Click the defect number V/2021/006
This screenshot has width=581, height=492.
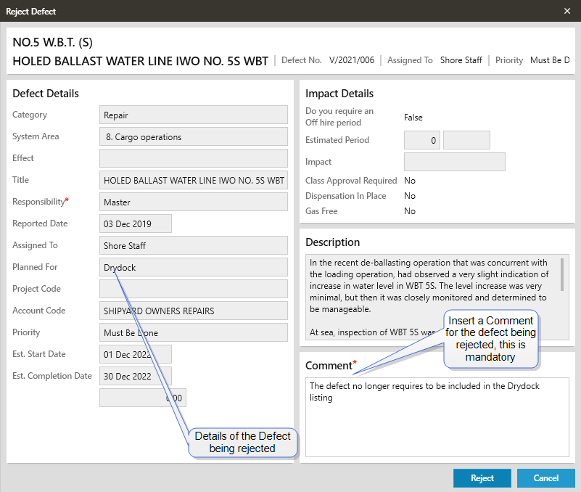pyautogui.click(x=352, y=60)
